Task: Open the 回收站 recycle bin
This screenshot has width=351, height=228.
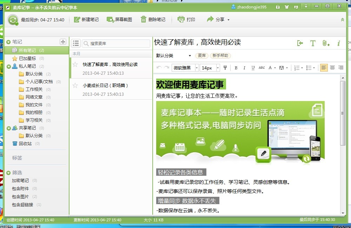Action: [25, 143]
